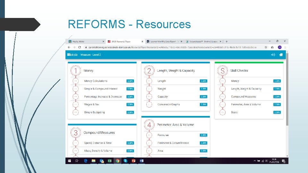
Task: Open the Windows Start menu
Action: (x=69, y=161)
